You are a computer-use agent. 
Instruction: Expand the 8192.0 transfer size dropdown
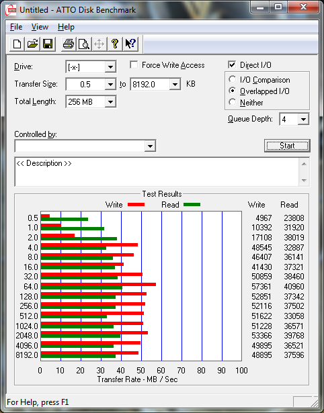point(175,85)
